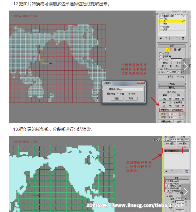Viewport: 196px width, 212px height.
Task: Toggle the 真实世界贴图大小 checkbox
Action: (166, 191)
